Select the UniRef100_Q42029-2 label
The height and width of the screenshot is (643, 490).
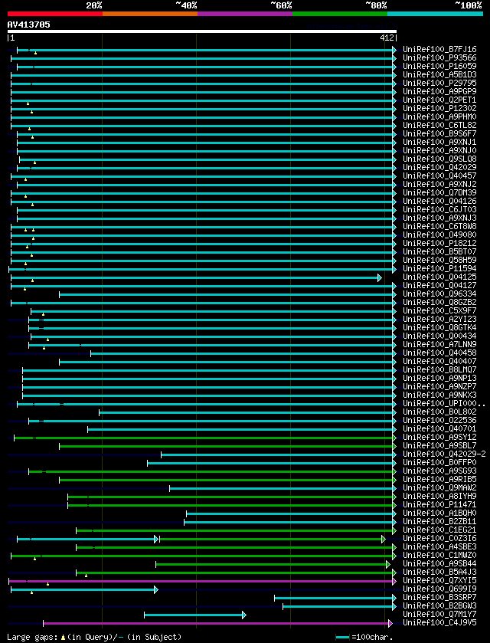[444, 454]
